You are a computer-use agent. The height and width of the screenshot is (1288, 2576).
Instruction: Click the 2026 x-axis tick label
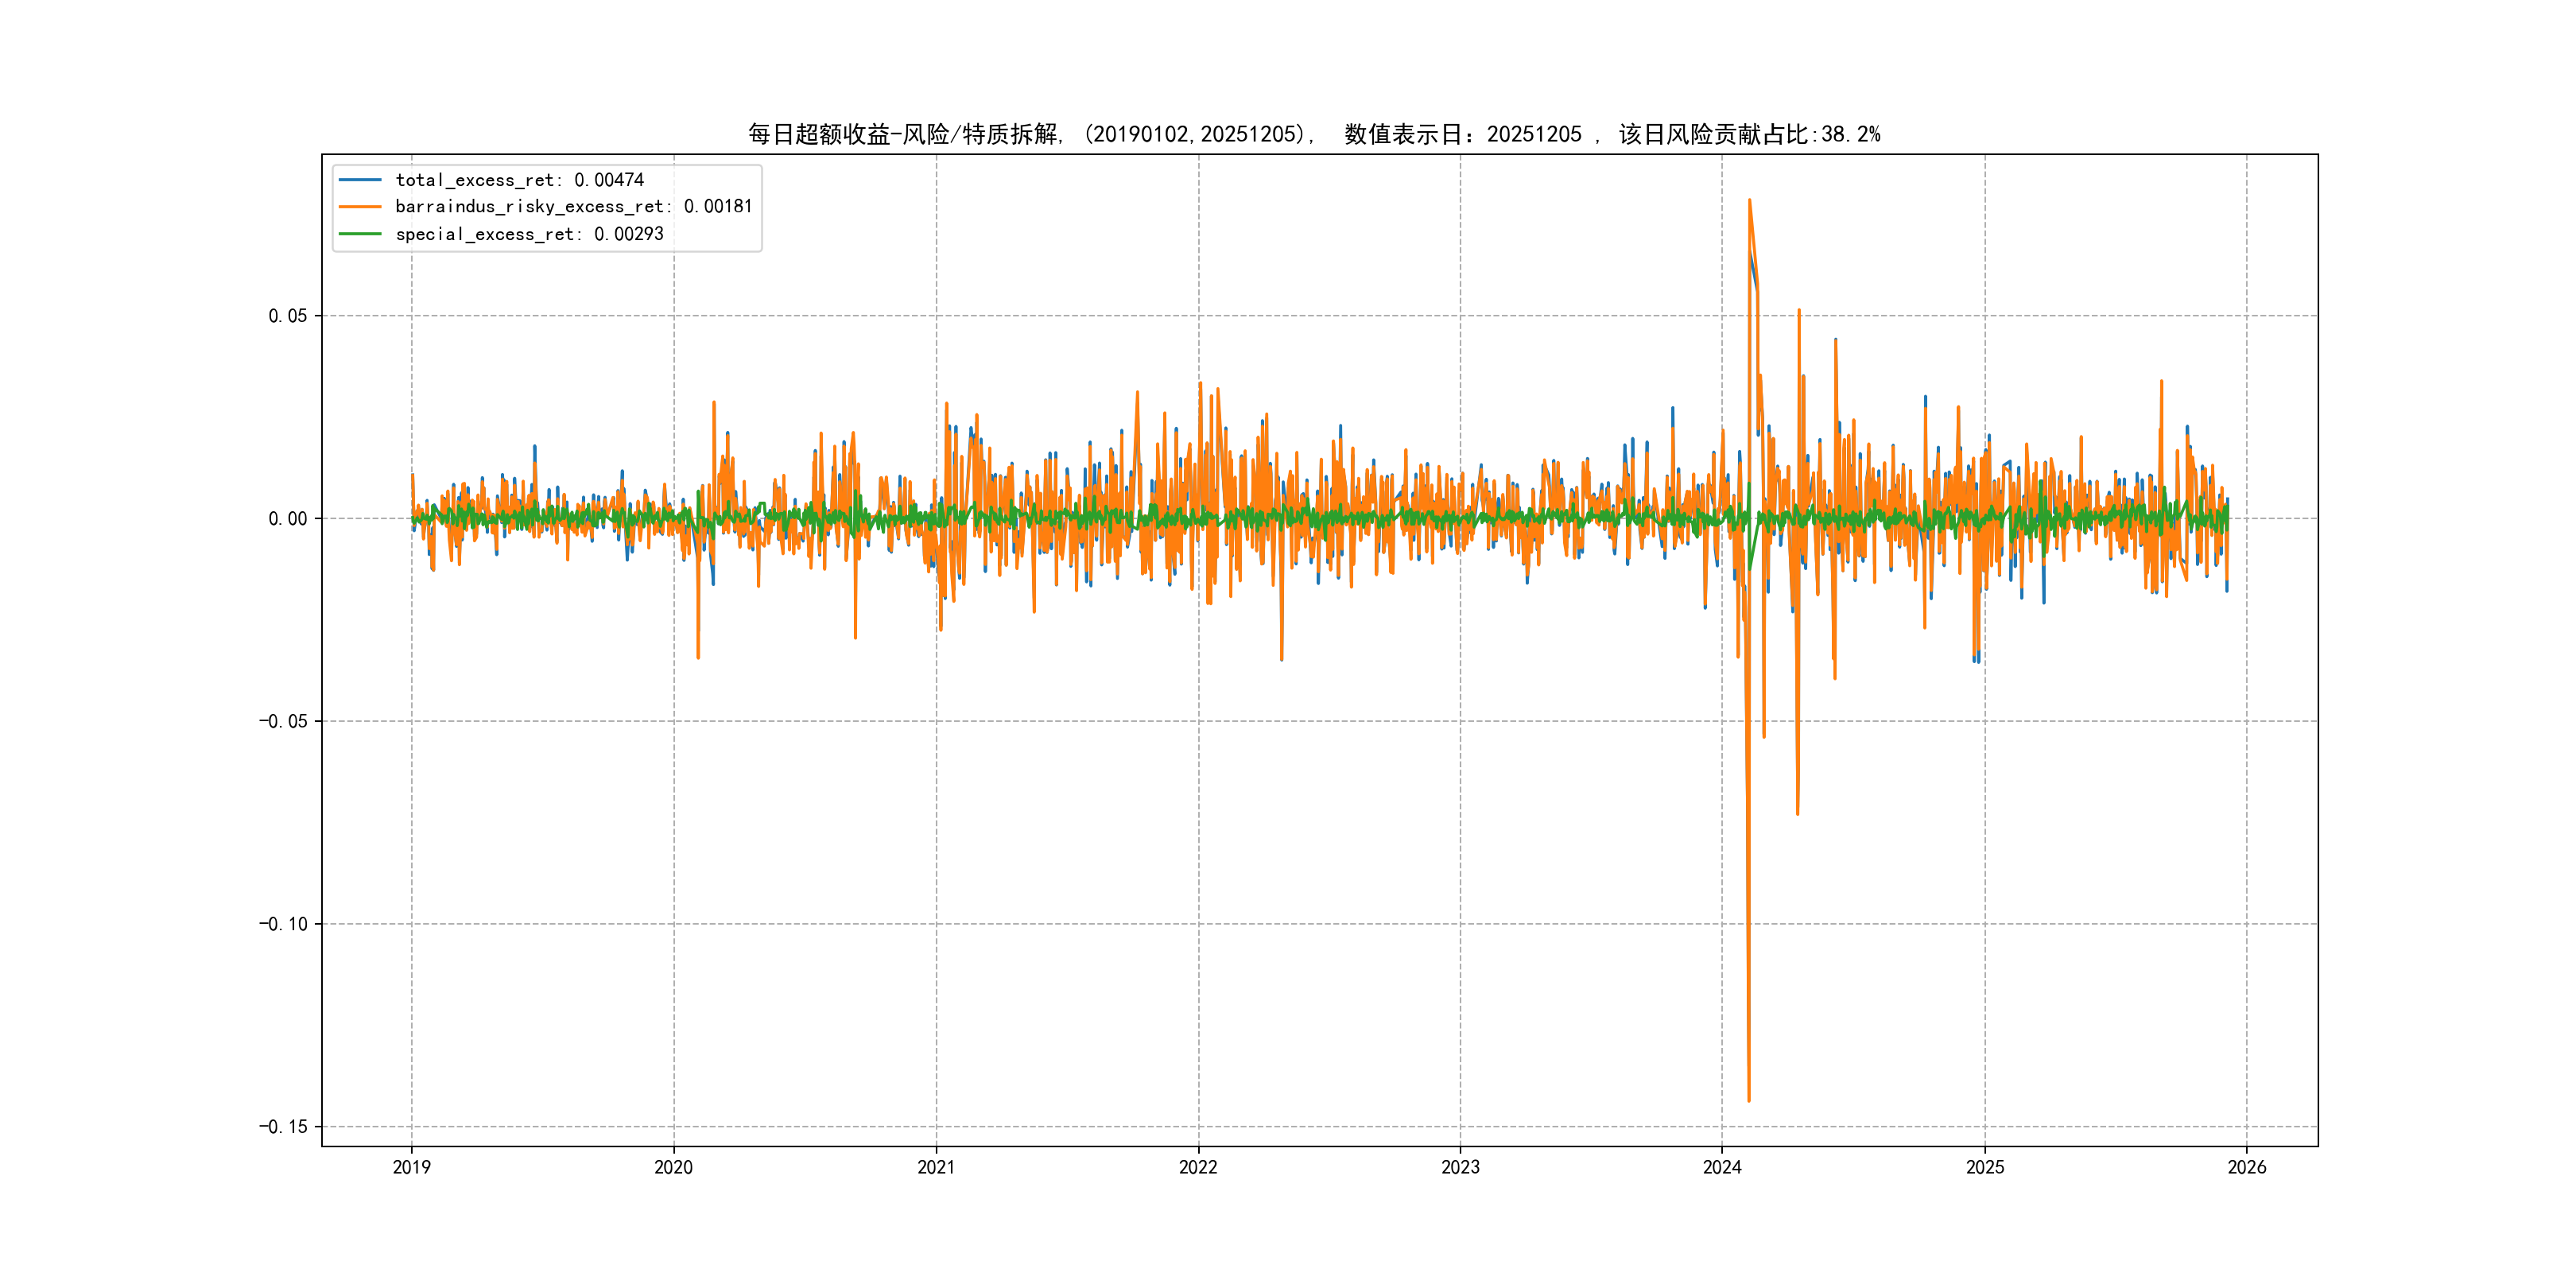(2247, 1167)
